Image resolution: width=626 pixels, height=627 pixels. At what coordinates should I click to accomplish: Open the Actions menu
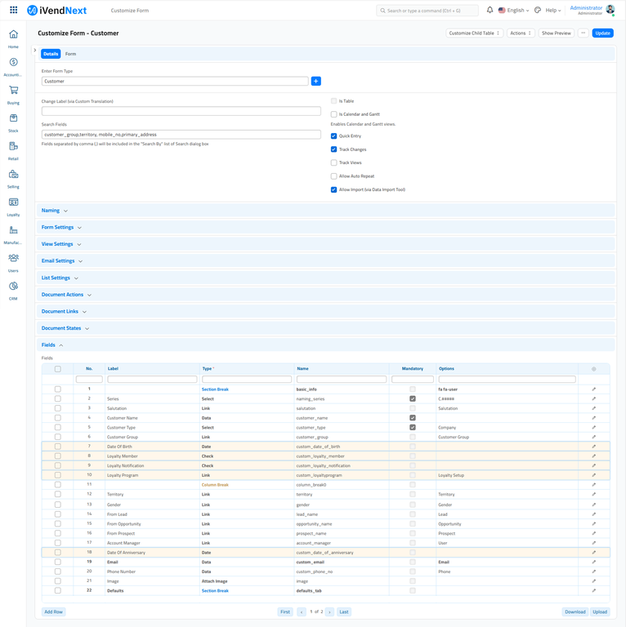(x=521, y=33)
